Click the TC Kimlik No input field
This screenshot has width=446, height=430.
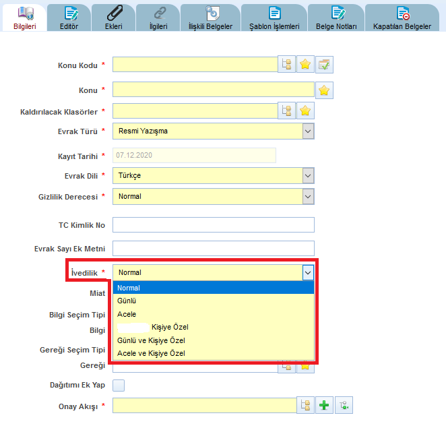click(213, 224)
